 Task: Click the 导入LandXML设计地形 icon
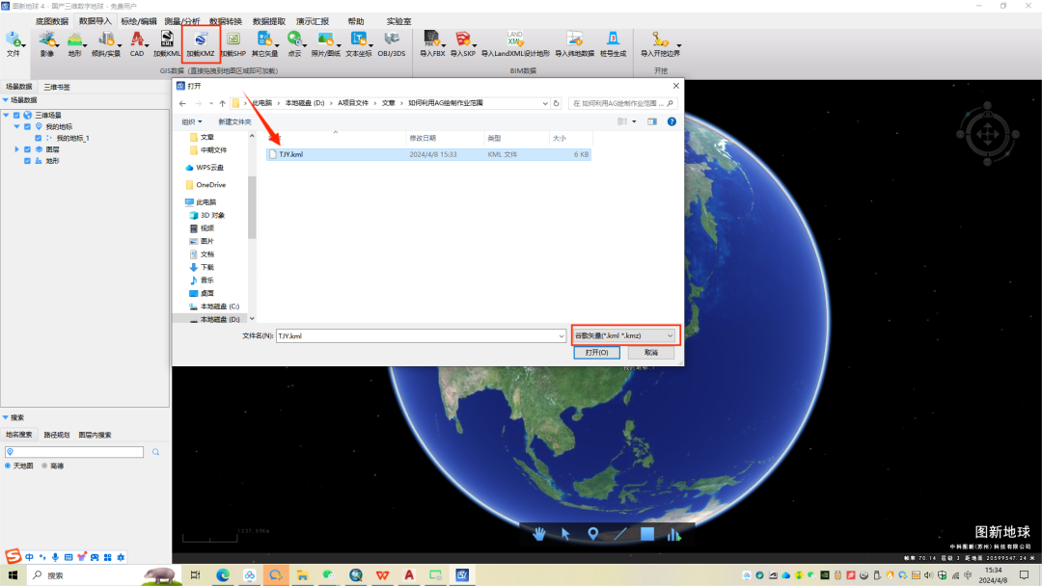(x=515, y=43)
